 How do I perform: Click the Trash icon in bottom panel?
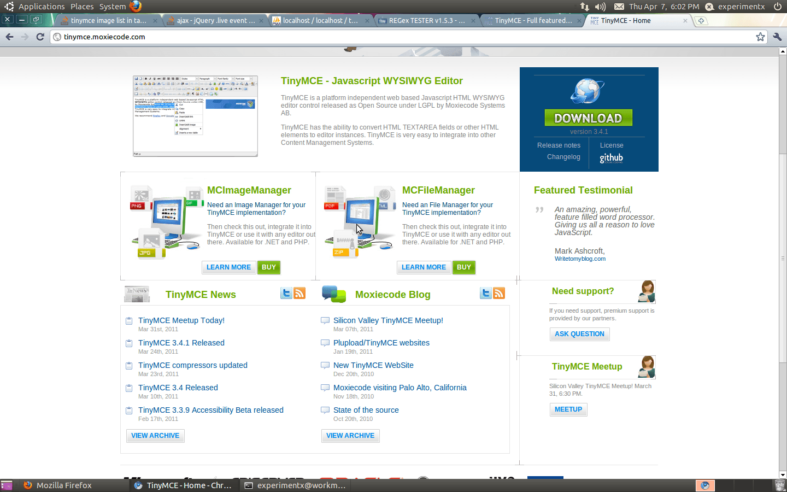point(780,485)
